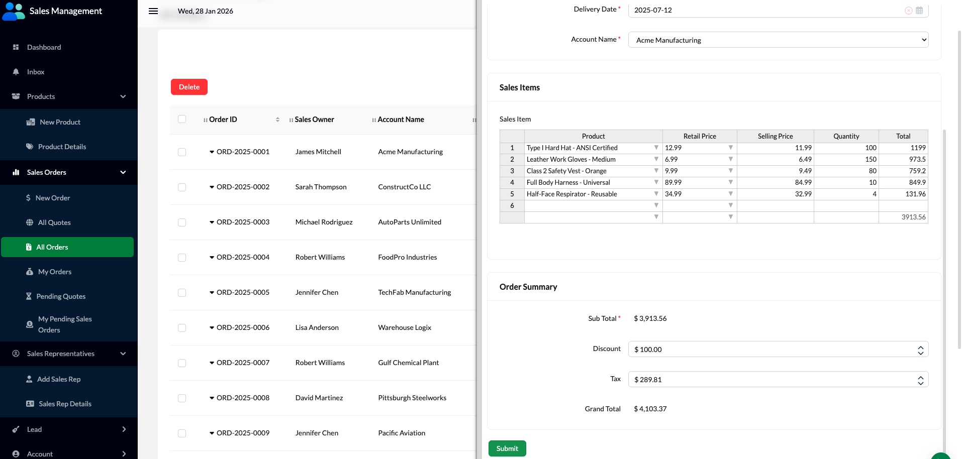Click the Sales Orders chart icon
Viewport: 962px width, 459px height.
[x=16, y=172]
